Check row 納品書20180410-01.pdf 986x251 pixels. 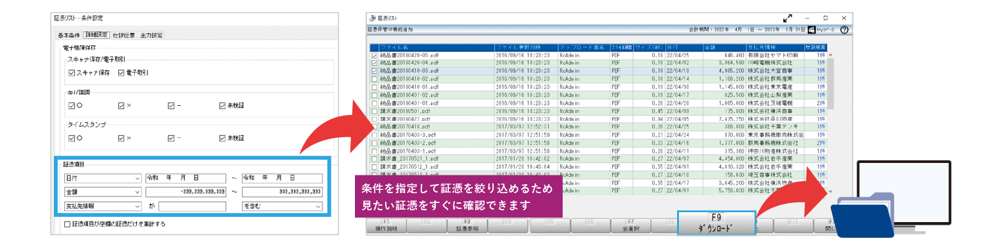[x=375, y=87]
